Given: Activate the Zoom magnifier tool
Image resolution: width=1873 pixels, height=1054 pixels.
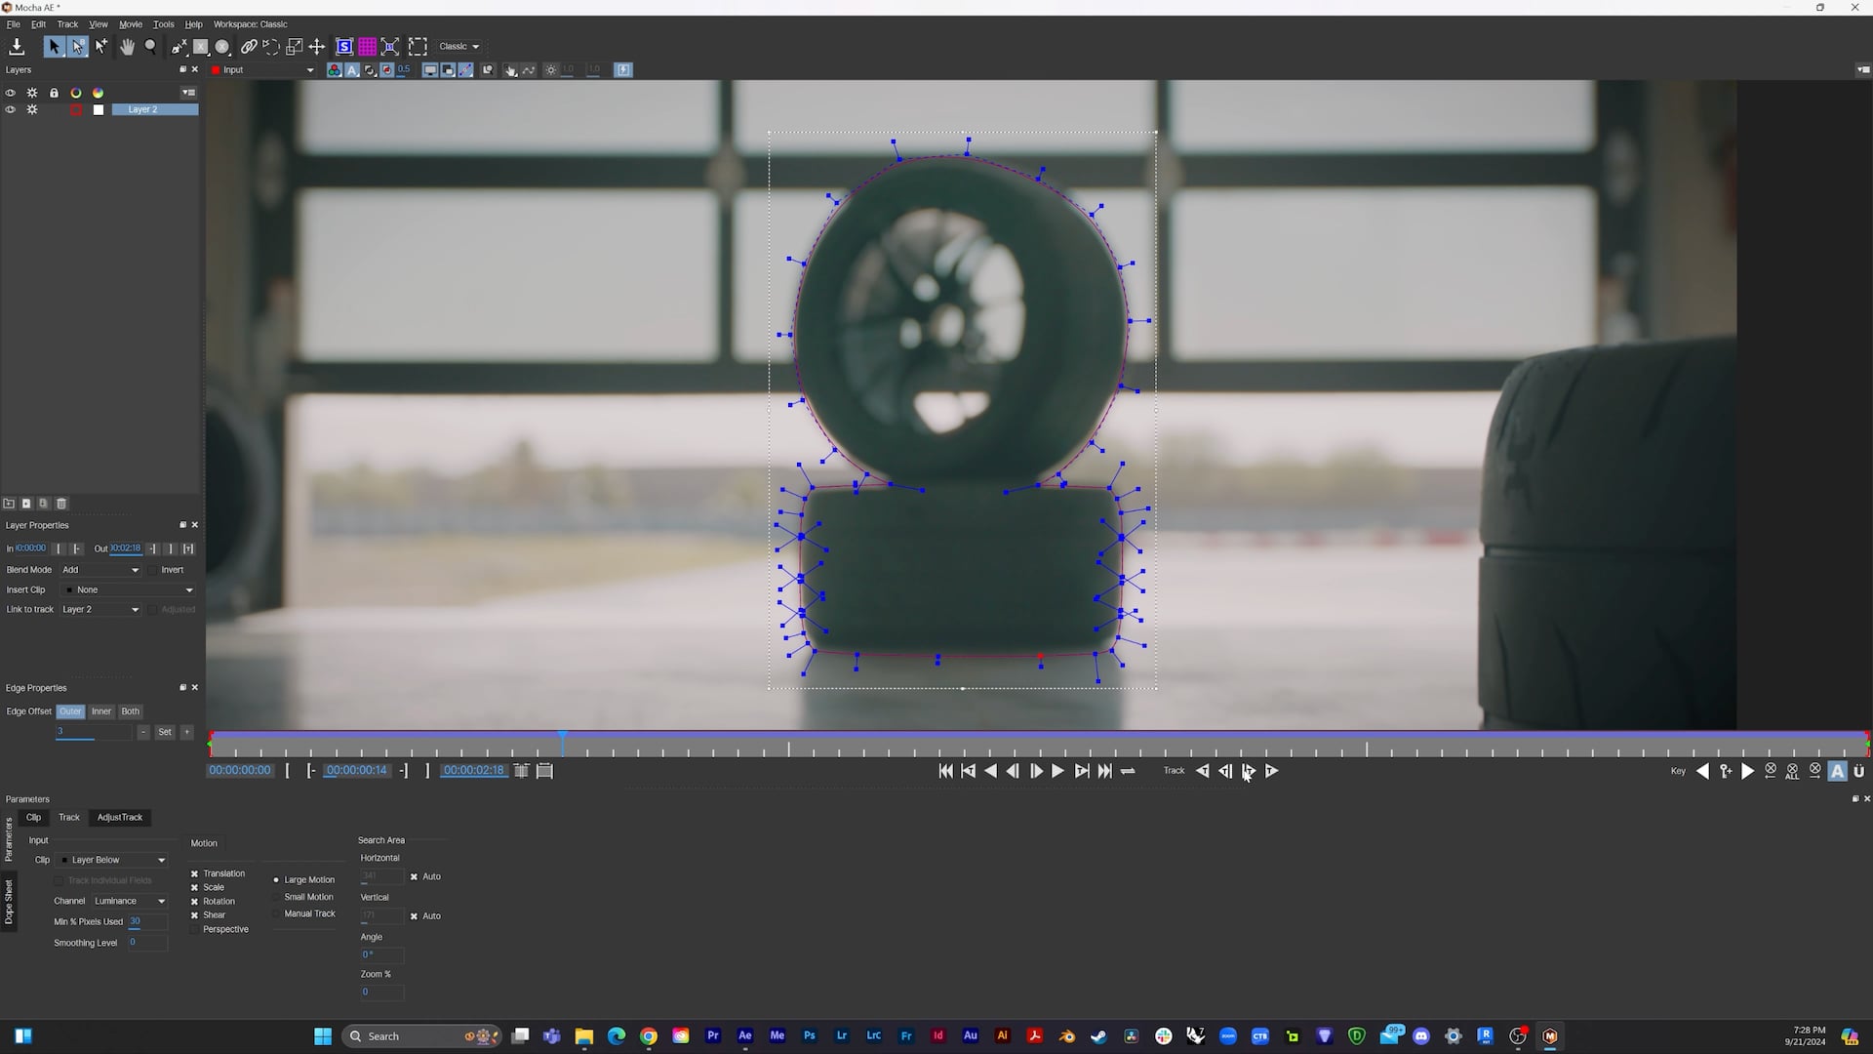Looking at the screenshot, I should pos(150,46).
